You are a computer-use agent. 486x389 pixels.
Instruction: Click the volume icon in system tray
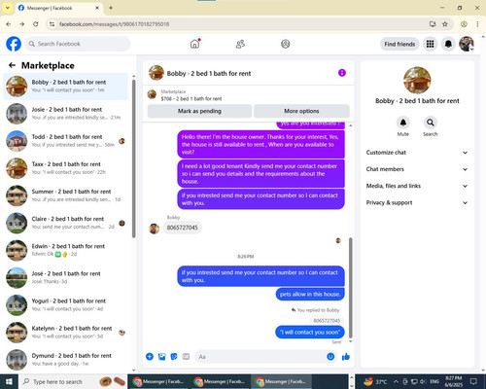pyautogui.click(x=423, y=381)
